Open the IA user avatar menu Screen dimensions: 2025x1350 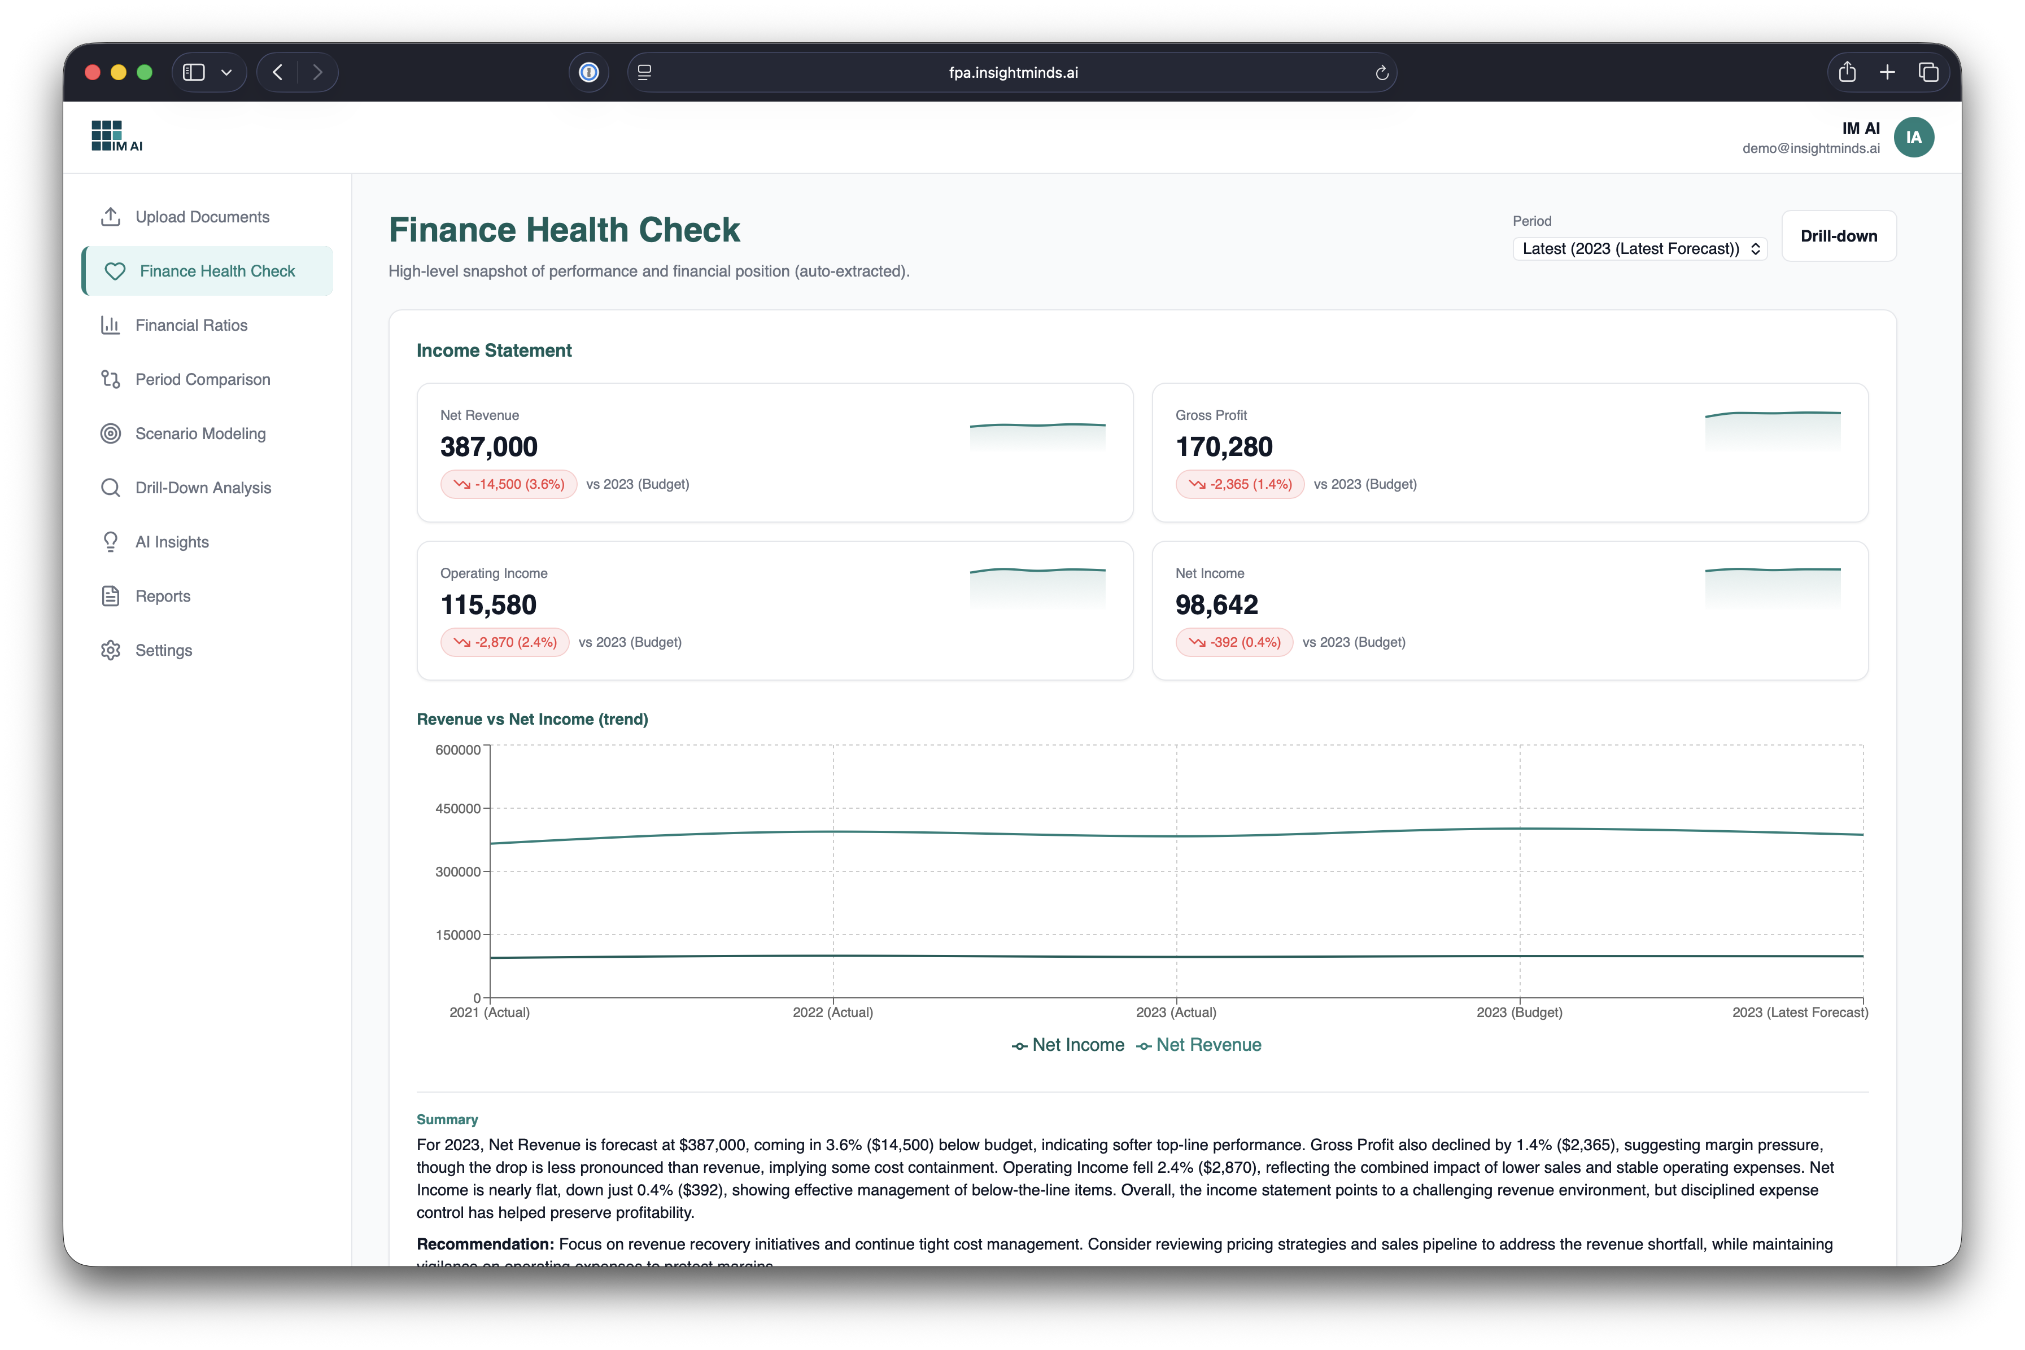pos(1913,137)
